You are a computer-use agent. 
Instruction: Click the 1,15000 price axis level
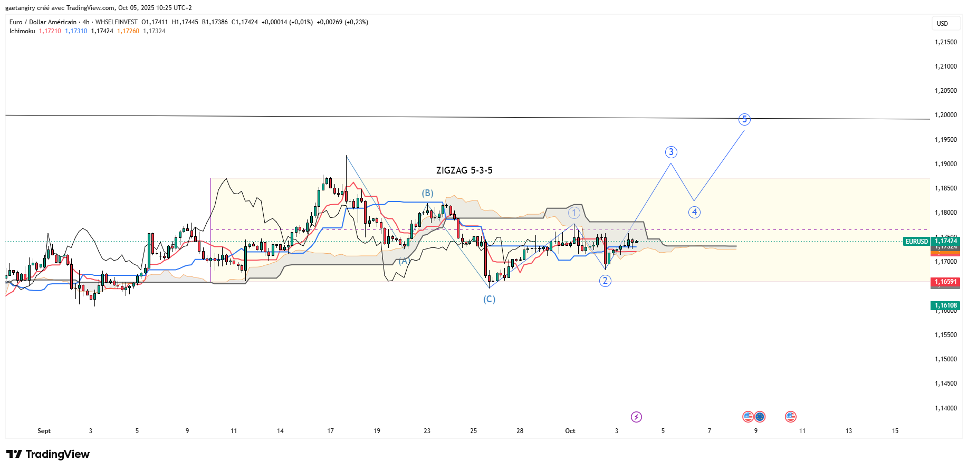click(x=946, y=359)
